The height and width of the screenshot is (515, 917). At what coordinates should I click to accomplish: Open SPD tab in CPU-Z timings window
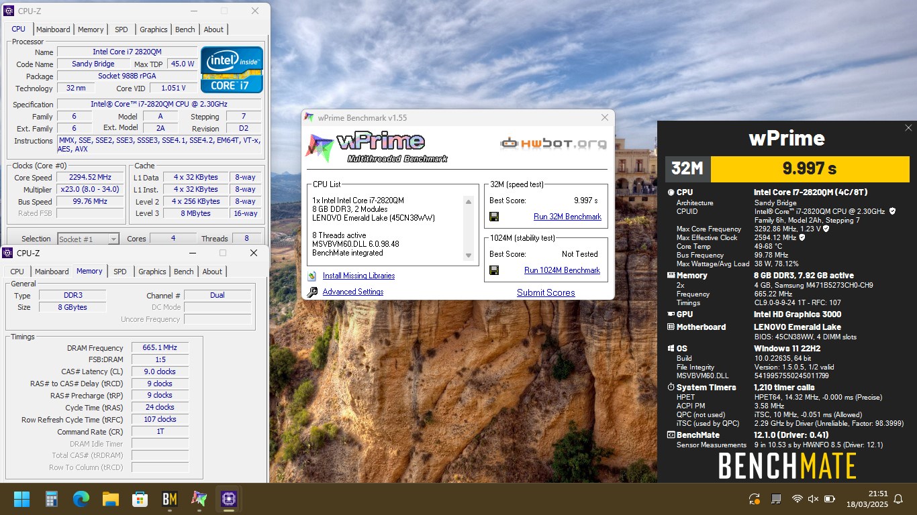(119, 272)
